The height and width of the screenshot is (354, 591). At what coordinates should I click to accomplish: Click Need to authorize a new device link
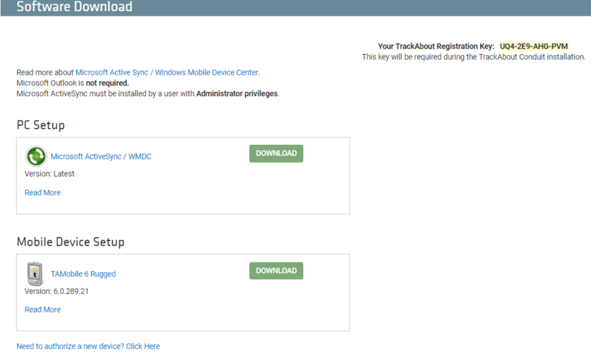(88, 346)
